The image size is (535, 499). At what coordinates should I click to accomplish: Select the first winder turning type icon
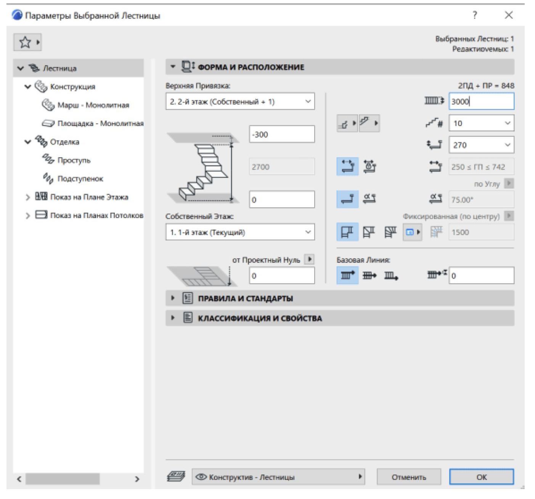347,232
